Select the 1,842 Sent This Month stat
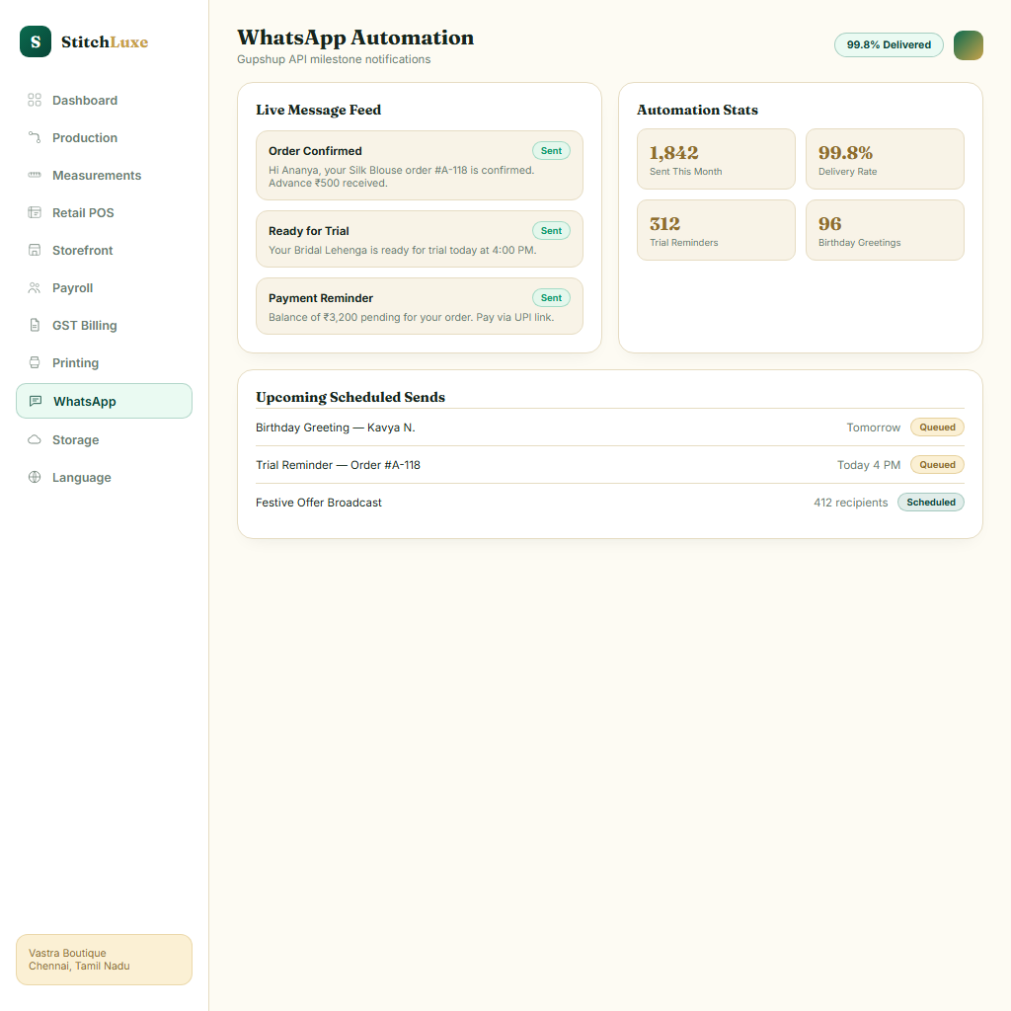Screen dimensions: 1011x1011 [716, 159]
